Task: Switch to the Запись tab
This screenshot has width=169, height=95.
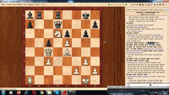Action: 129,9
